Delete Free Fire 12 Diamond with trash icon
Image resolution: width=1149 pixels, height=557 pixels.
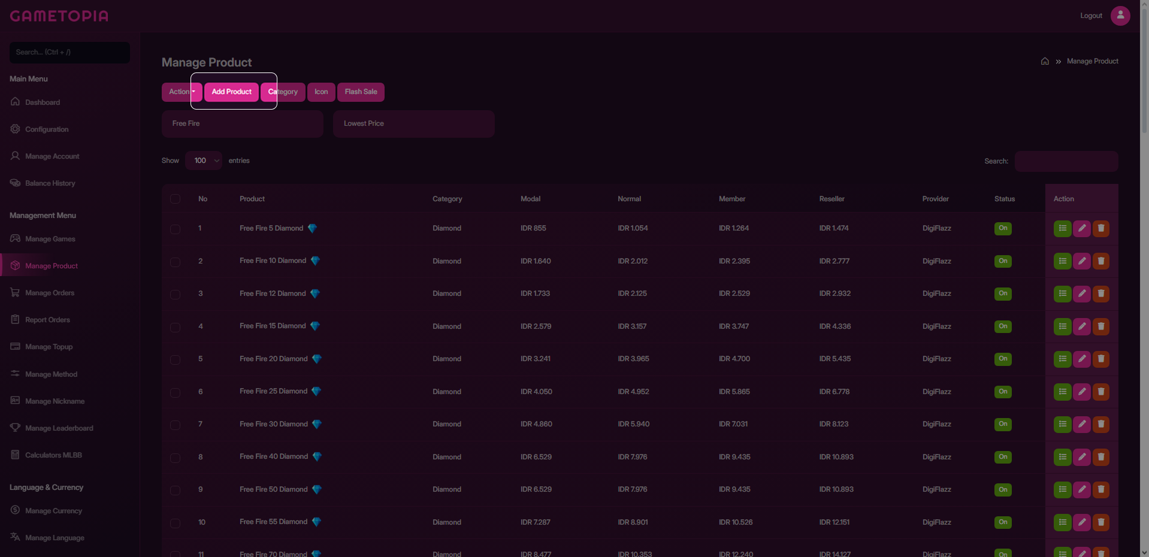tap(1100, 293)
